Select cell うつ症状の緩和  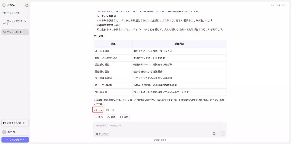pyautogui.click(x=113, y=78)
